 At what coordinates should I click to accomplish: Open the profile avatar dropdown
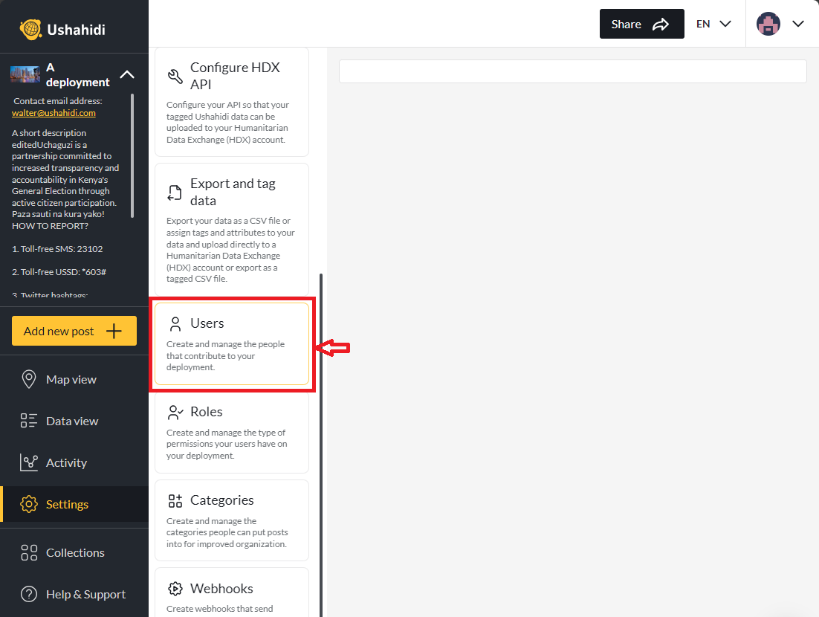click(780, 23)
